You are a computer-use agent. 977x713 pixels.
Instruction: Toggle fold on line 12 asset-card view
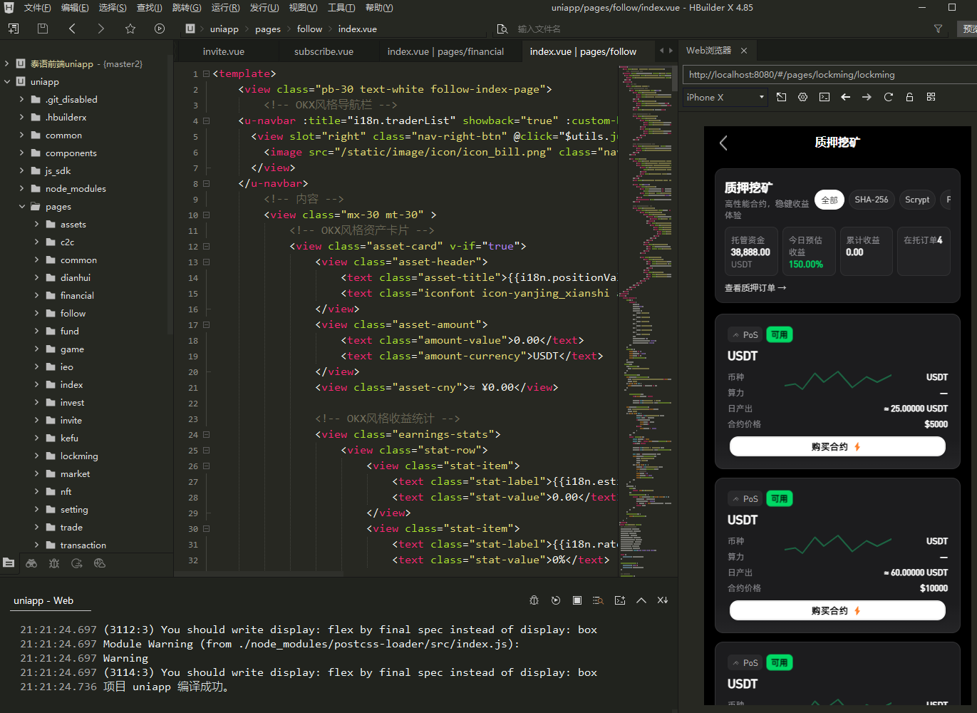coord(206,246)
